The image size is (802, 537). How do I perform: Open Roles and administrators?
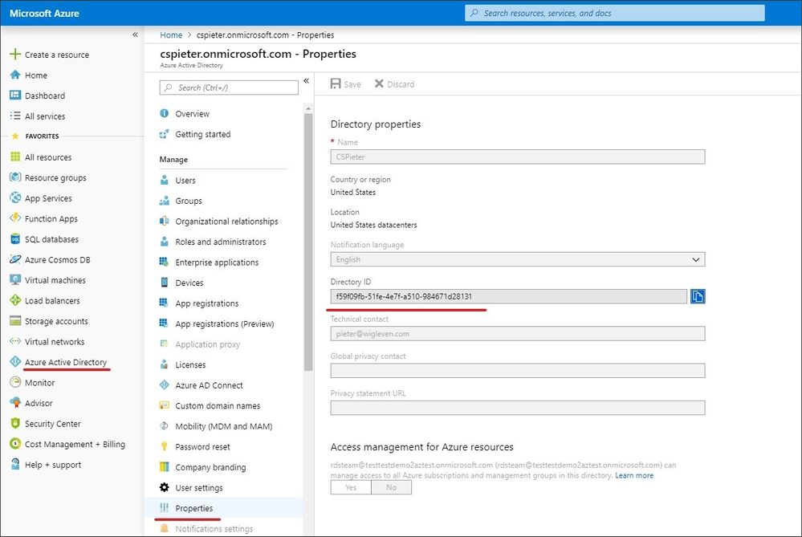point(221,242)
